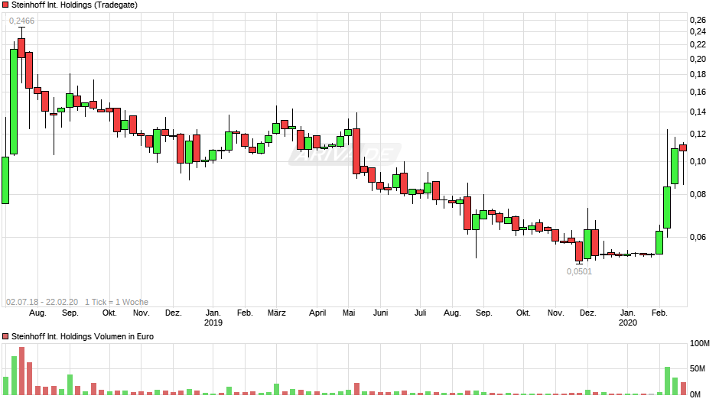719x402 pixels.
Task: Click the 0,14 price axis label
Action: pos(698,112)
